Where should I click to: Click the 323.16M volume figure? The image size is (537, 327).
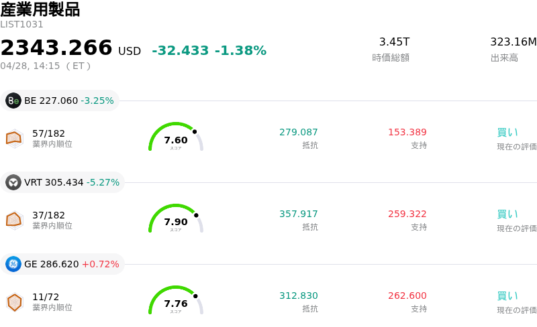[x=514, y=42]
